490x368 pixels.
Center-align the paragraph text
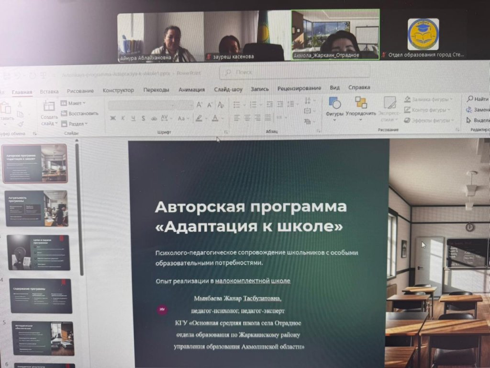(247, 118)
